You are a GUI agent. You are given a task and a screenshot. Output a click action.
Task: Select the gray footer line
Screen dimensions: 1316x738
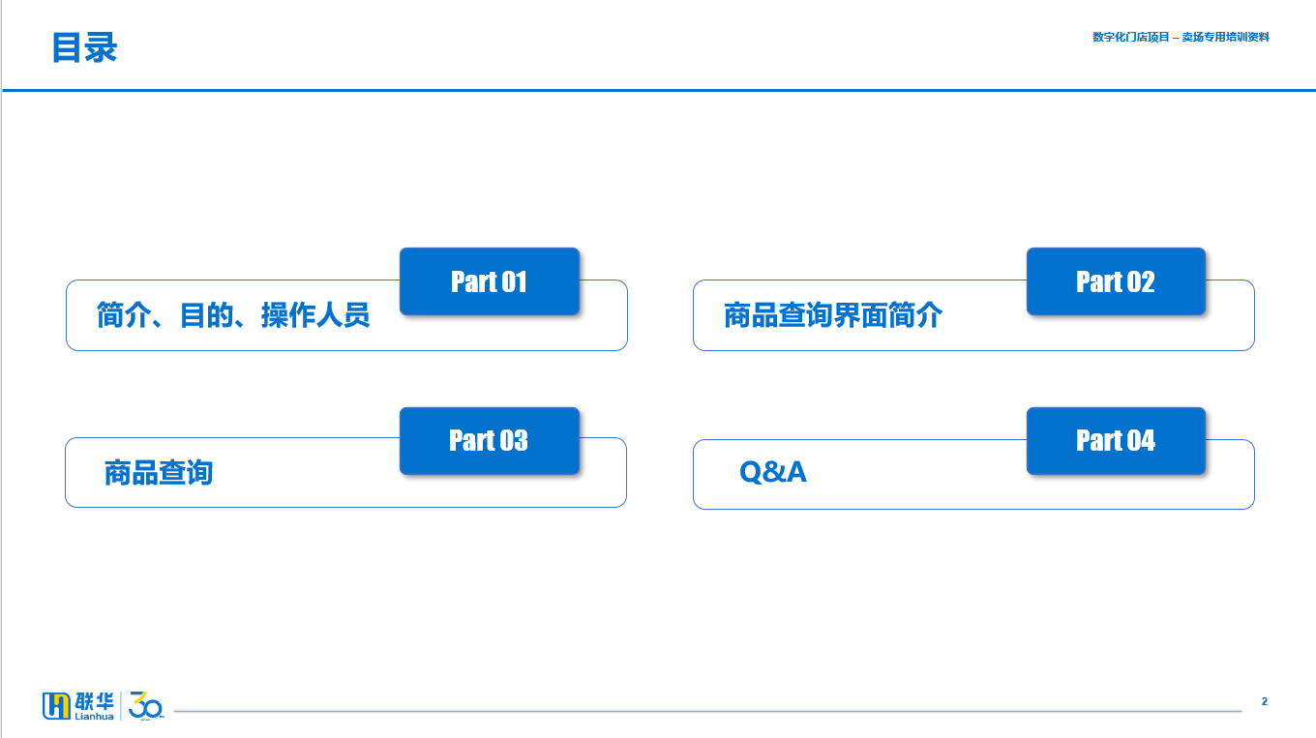707,711
